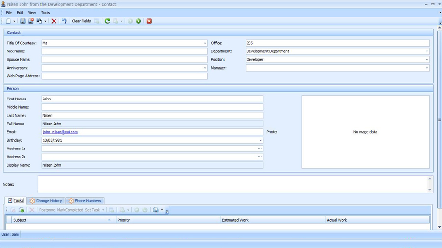
Task: Click the Link task icon in Tasks toolbar
Action: pos(21,210)
